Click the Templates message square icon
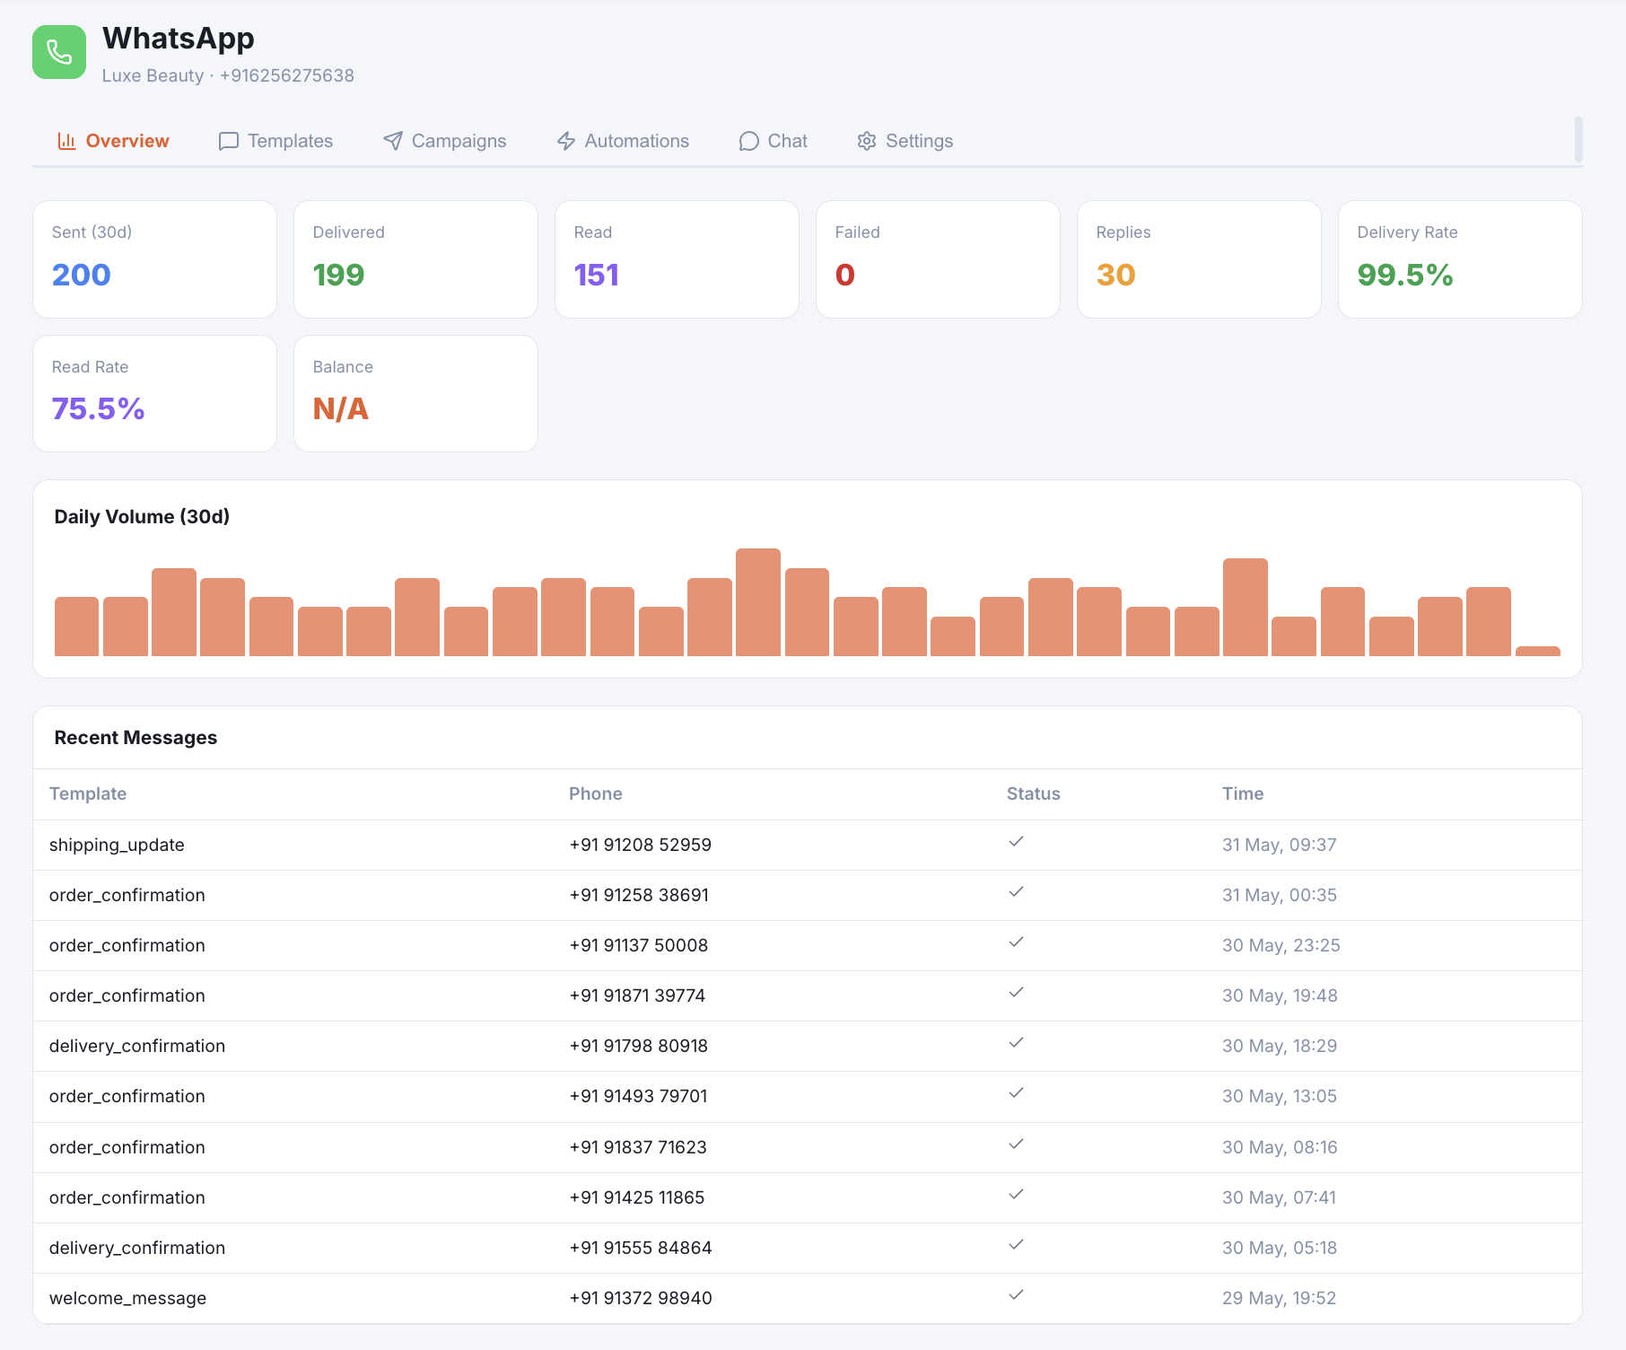This screenshot has height=1350, width=1626. (229, 141)
